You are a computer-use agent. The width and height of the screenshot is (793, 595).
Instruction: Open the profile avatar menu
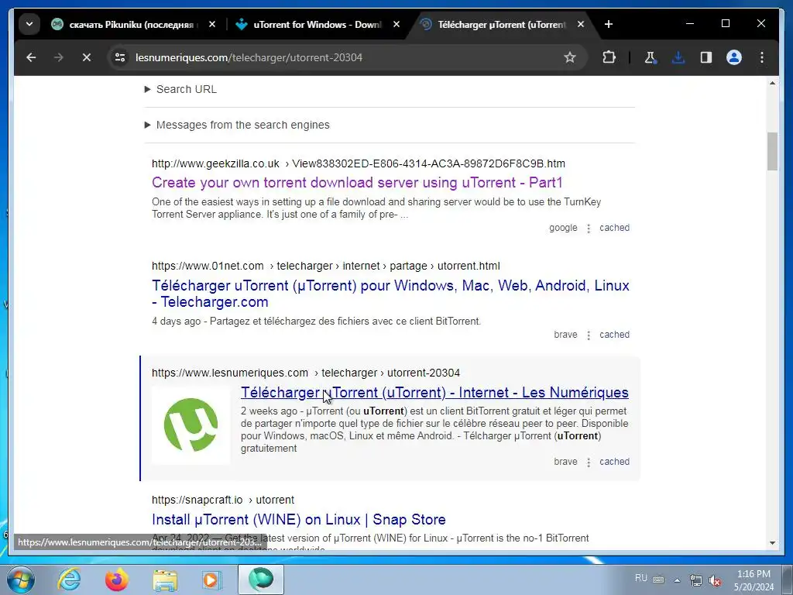(x=734, y=57)
